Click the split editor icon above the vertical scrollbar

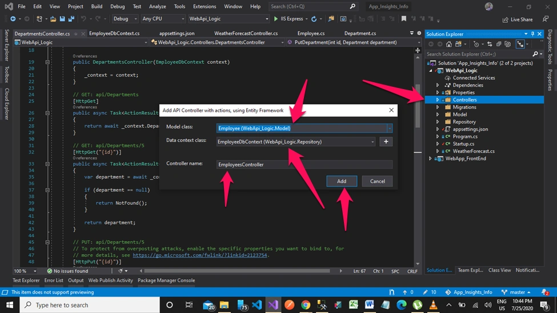[418, 50]
